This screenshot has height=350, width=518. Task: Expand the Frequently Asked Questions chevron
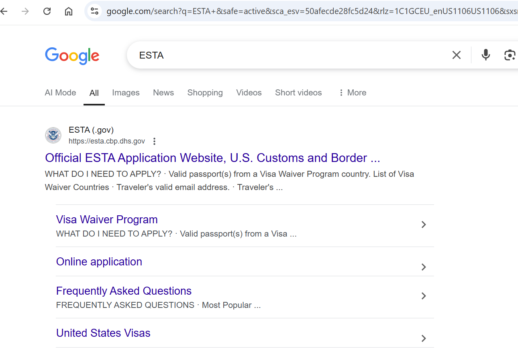424,296
